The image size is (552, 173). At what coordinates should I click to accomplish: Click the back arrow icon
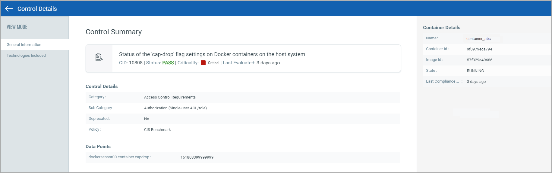9,9
